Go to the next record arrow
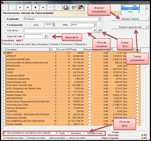 (x=20, y=7)
